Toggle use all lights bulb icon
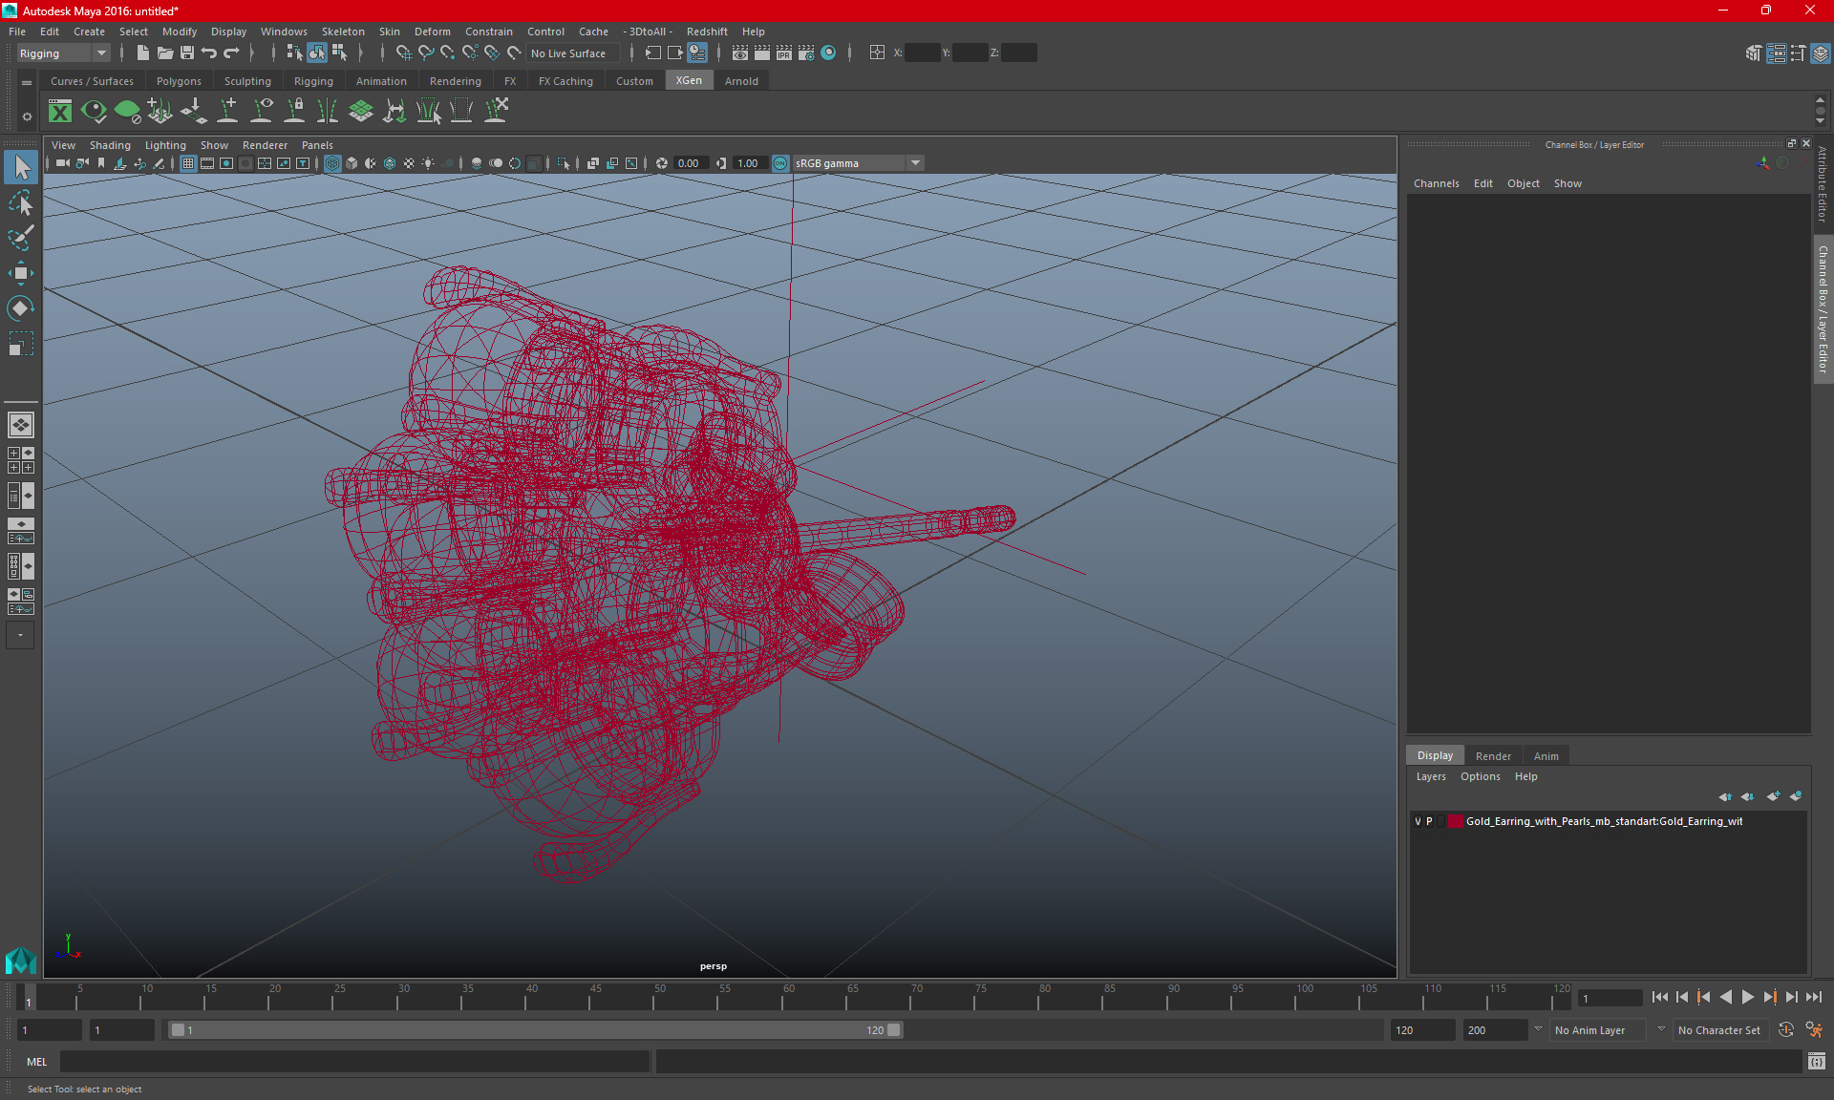 click(428, 163)
